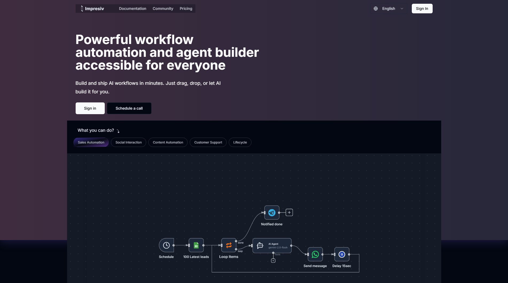Expand language menu using chevron arrow
Viewport: 508px width, 283px height.
pyautogui.click(x=402, y=9)
